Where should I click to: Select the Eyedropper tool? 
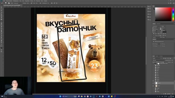coord(1,18)
